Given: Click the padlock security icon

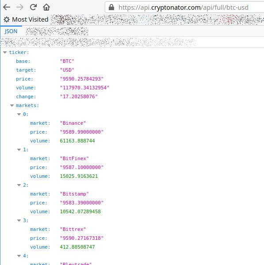Looking at the screenshot, I should [x=111, y=7].
